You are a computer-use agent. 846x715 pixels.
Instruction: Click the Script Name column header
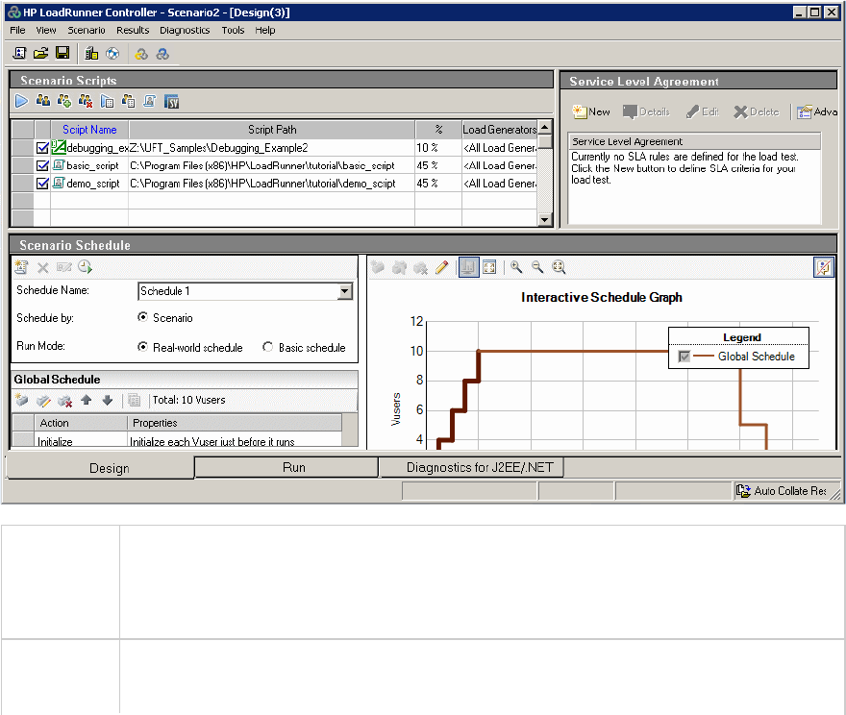(89, 130)
